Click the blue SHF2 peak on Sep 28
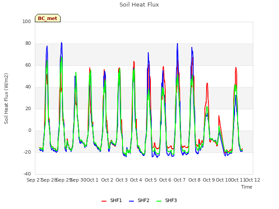Viewport: 279px width, 209px height. (x=47, y=46)
